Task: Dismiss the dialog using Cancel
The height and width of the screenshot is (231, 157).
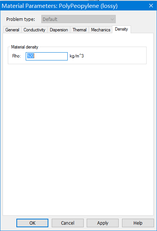Action: point(68,223)
